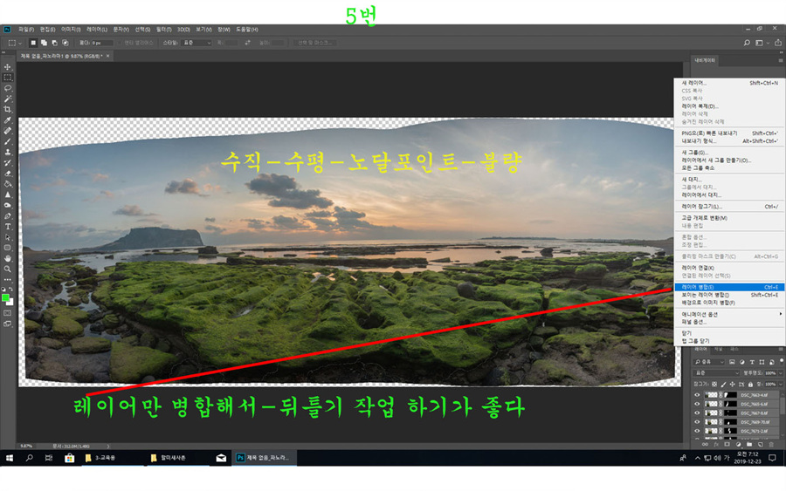The height and width of the screenshot is (491, 786).
Task: Select the Magic Wand tool
Action: pyautogui.click(x=8, y=99)
